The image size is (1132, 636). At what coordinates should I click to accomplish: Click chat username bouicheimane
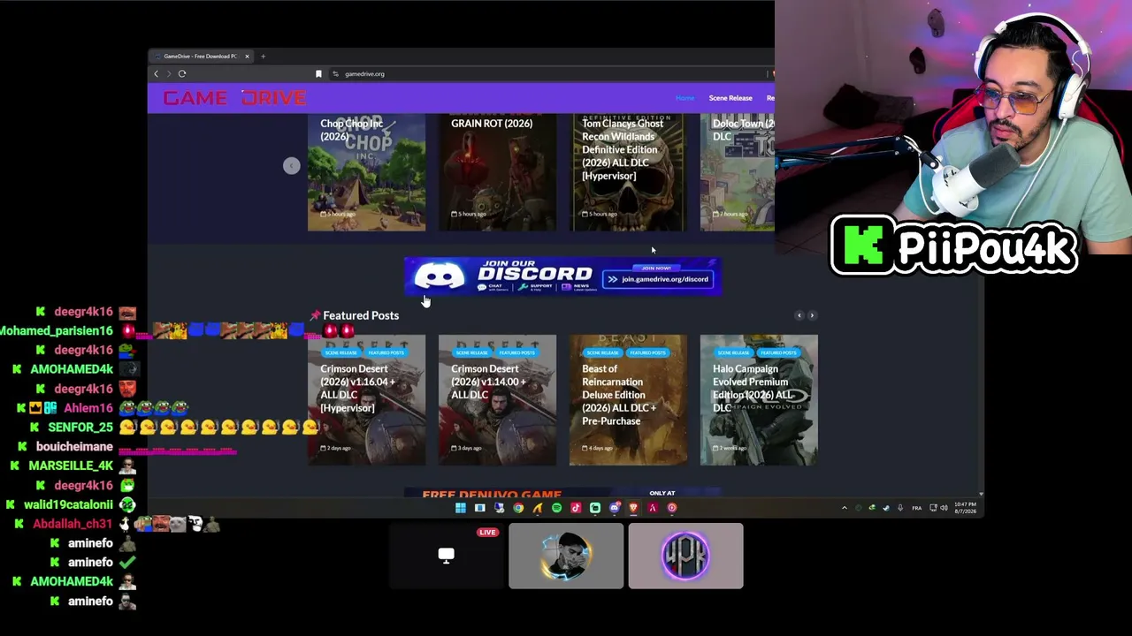74,447
